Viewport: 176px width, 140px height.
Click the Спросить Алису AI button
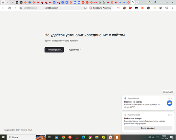(101, 8)
